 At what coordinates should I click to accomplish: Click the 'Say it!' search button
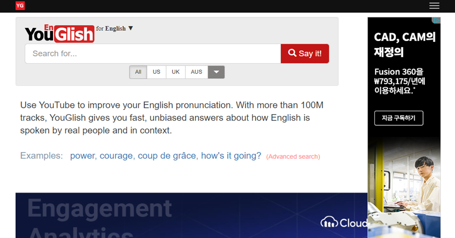pos(305,54)
